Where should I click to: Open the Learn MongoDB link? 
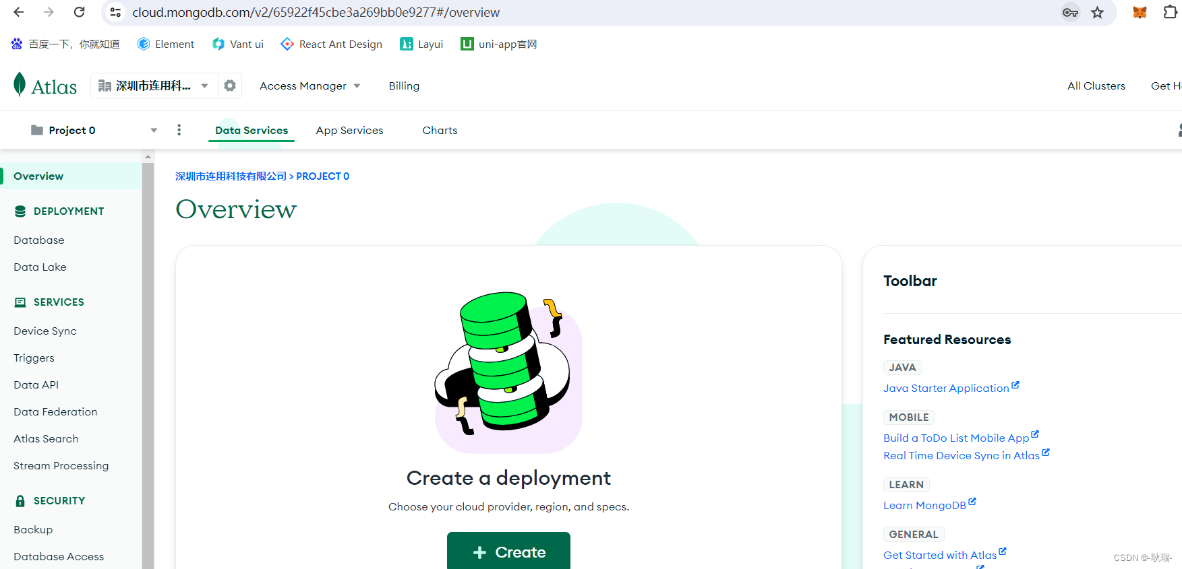[x=929, y=505]
